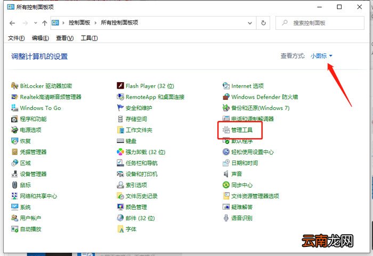Click the 存储空间 icon
This screenshot has height=256, width=373.
tap(120, 119)
